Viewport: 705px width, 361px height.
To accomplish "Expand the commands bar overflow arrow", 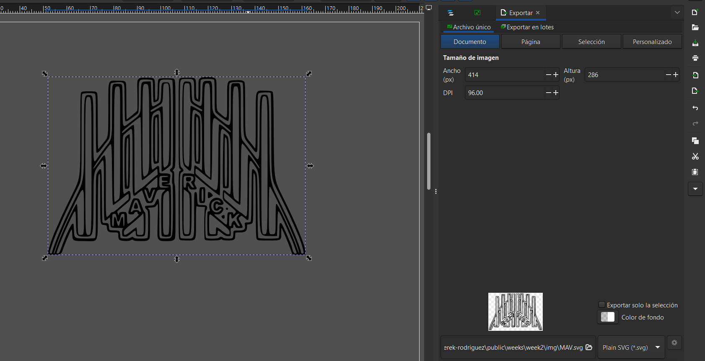I will [x=695, y=189].
